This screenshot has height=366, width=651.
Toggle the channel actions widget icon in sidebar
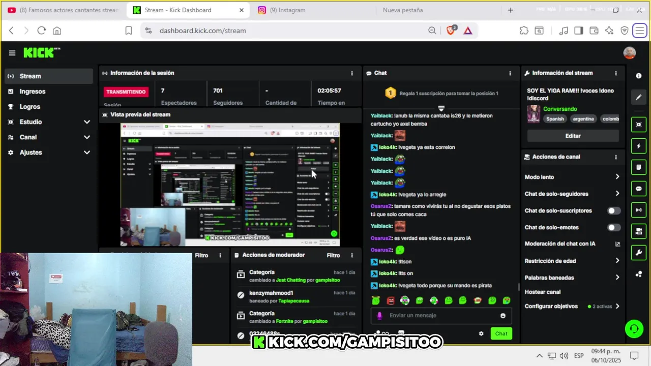(639, 231)
